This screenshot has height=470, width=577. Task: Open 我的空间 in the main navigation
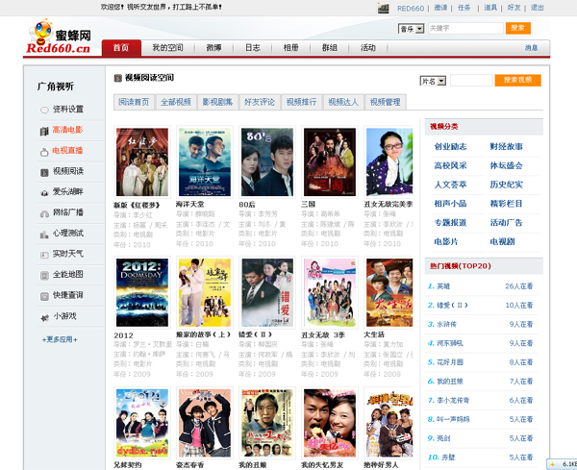[x=167, y=48]
